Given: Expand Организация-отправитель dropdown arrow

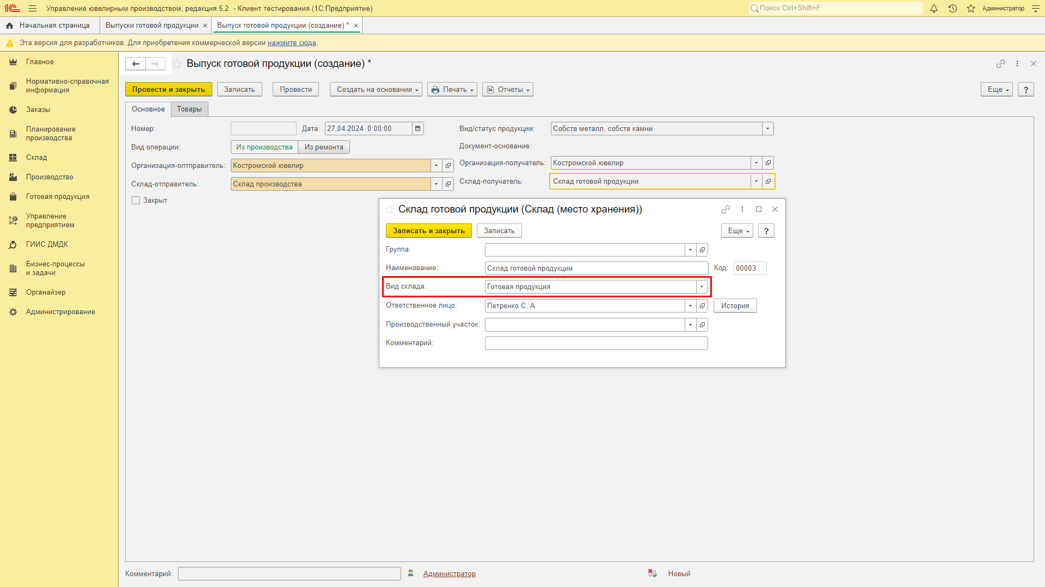Looking at the screenshot, I should click(436, 166).
